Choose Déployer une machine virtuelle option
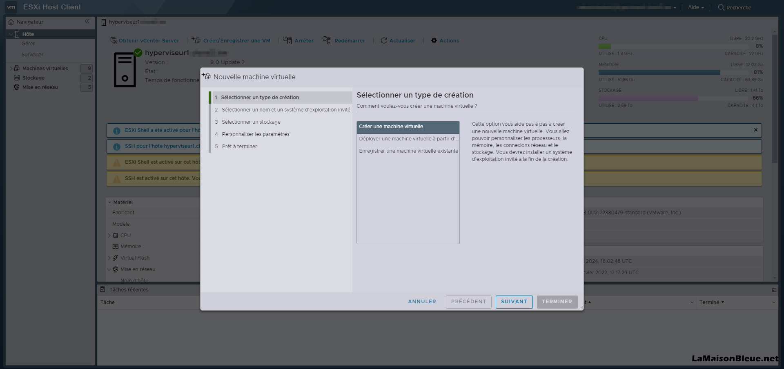This screenshot has height=369, width=784. point(408,139)
